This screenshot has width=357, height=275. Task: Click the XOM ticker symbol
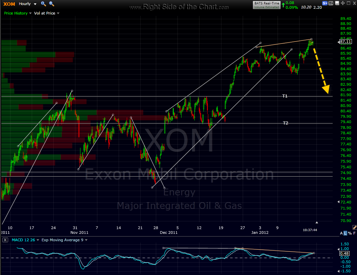(x=9, y=4)
